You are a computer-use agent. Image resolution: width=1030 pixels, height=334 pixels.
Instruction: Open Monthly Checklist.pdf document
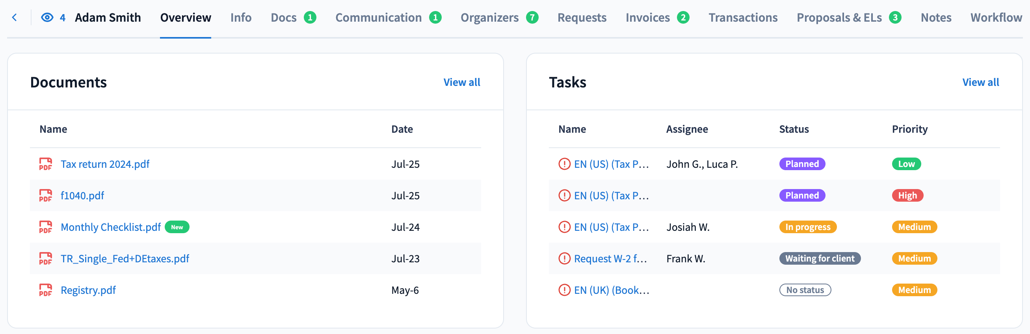coord(110,227)
